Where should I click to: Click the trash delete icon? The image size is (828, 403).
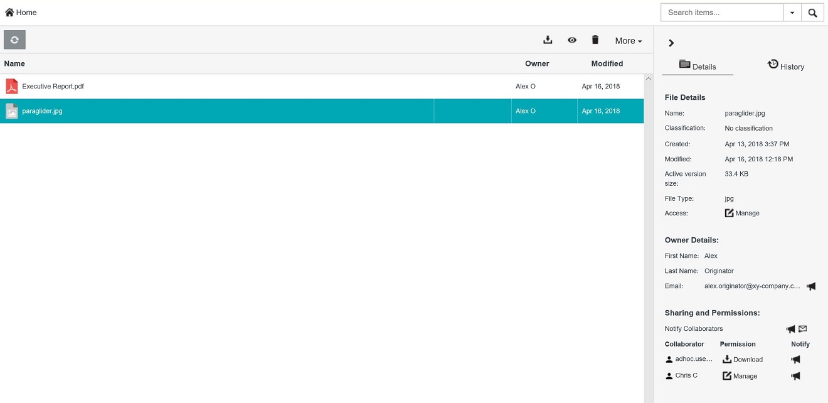tap(595, 40)
